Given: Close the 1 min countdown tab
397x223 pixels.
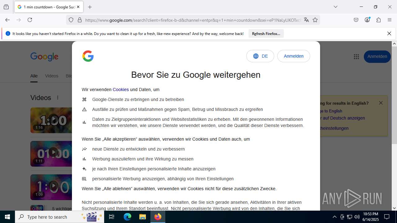Looking at the screenshot, I should (x=78, y=7).
